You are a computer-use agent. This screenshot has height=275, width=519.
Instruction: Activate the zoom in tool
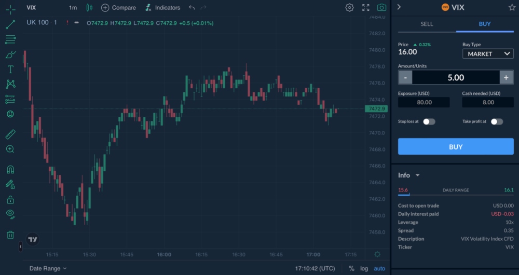click(x=10, y=149)
